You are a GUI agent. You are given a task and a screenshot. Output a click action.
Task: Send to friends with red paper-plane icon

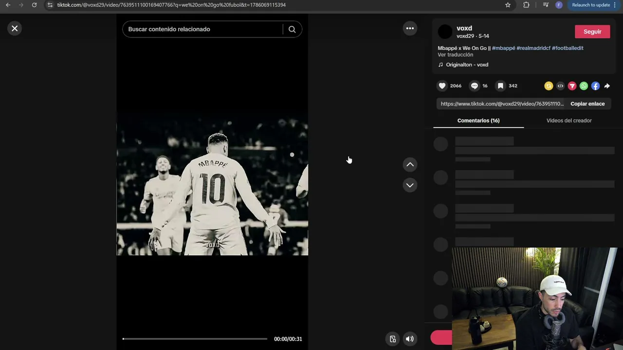(x=572, y=86)
